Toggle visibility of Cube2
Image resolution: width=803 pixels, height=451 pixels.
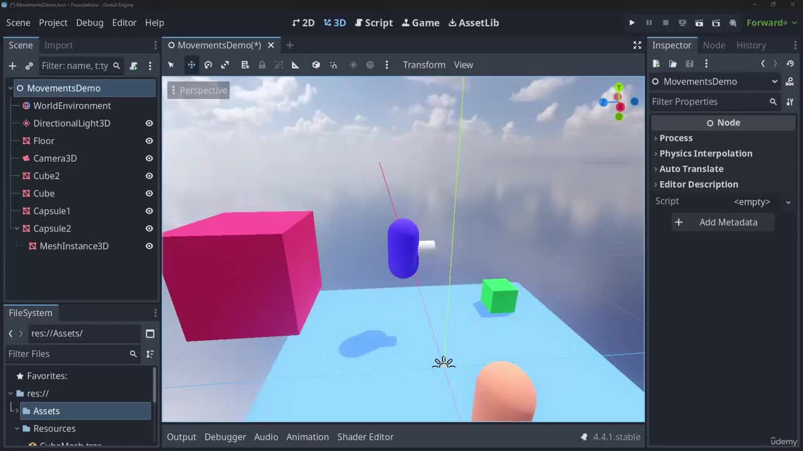point(149,176)
